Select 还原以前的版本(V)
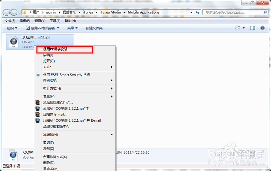This screenshot has width=271, height=171. 57,127
